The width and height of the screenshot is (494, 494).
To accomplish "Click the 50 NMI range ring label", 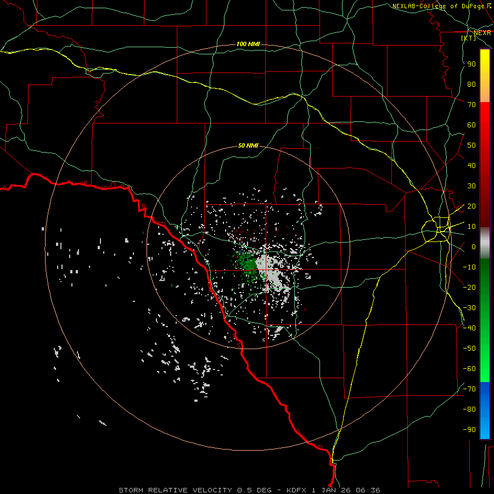I will tap(248, 145).
